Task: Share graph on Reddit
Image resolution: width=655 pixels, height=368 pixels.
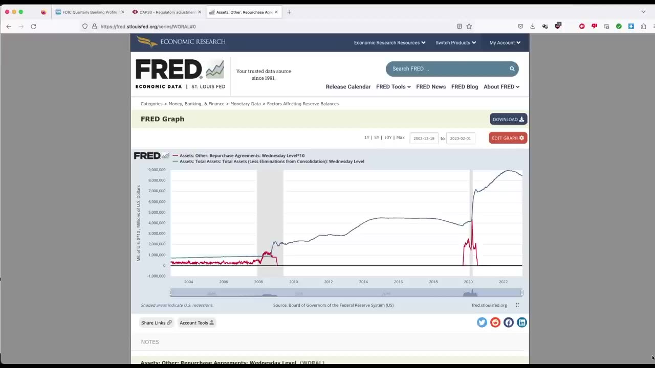Action: pyautogui.click(x=495, y=323)
